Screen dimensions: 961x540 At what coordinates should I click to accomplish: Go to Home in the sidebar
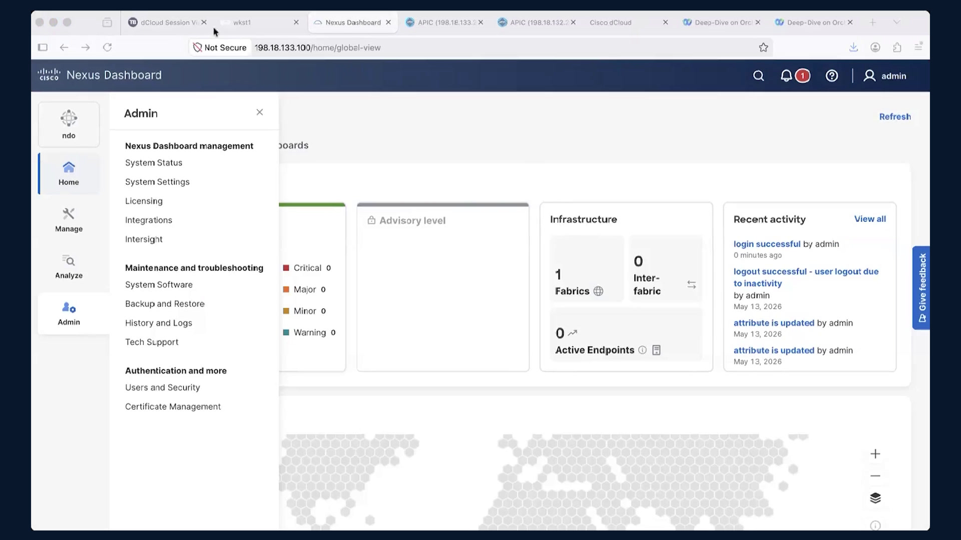(x=69, y=173)
